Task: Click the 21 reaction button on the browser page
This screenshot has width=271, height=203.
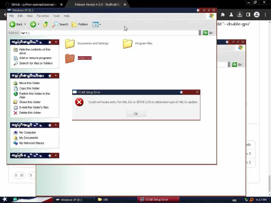Action: tap(19, 175)
